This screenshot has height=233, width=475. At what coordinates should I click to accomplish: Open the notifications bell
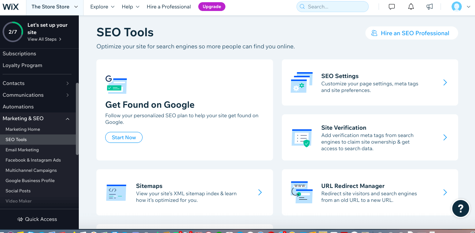(411, 7)
